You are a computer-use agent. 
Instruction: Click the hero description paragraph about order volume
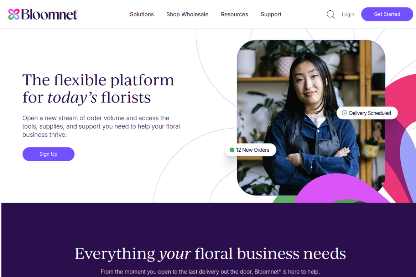coord(101,126)
